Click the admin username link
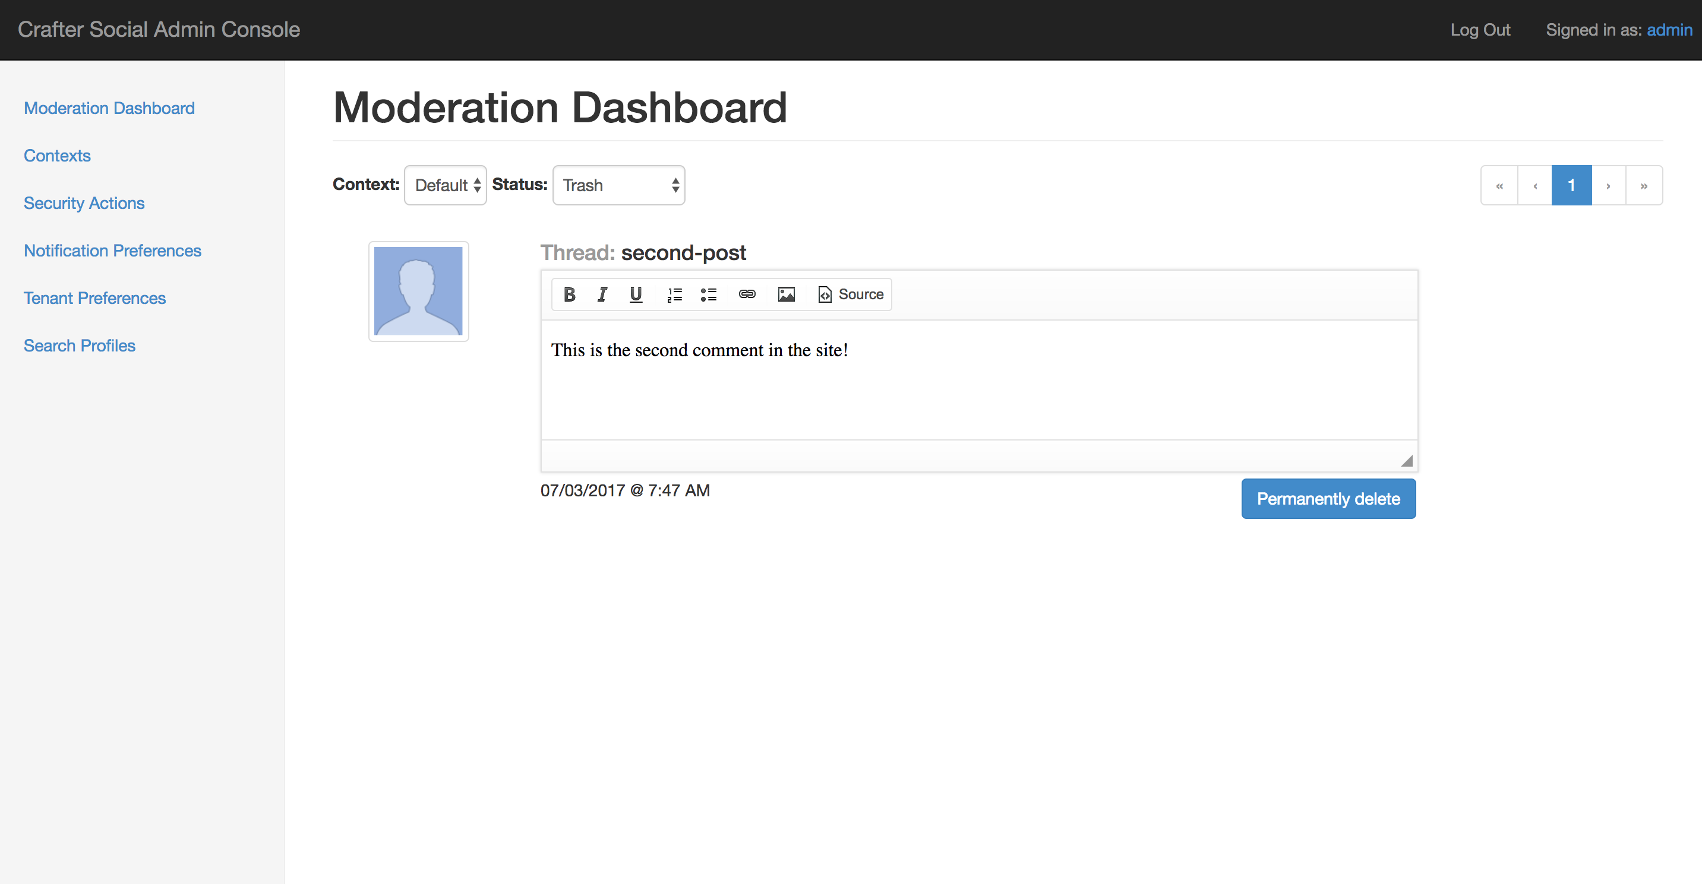 (1669, 30)
